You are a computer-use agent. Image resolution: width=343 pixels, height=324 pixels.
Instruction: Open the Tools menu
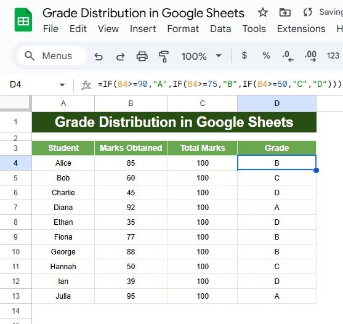click(x=254, y=29)
